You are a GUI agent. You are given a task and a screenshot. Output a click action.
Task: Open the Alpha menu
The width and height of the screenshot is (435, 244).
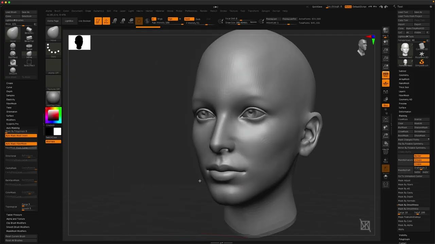click(x=49, y=11)
